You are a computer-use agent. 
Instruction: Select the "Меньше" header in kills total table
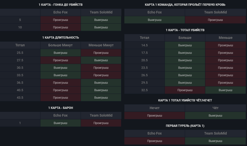pyautogui.click(x=226, y=38)
